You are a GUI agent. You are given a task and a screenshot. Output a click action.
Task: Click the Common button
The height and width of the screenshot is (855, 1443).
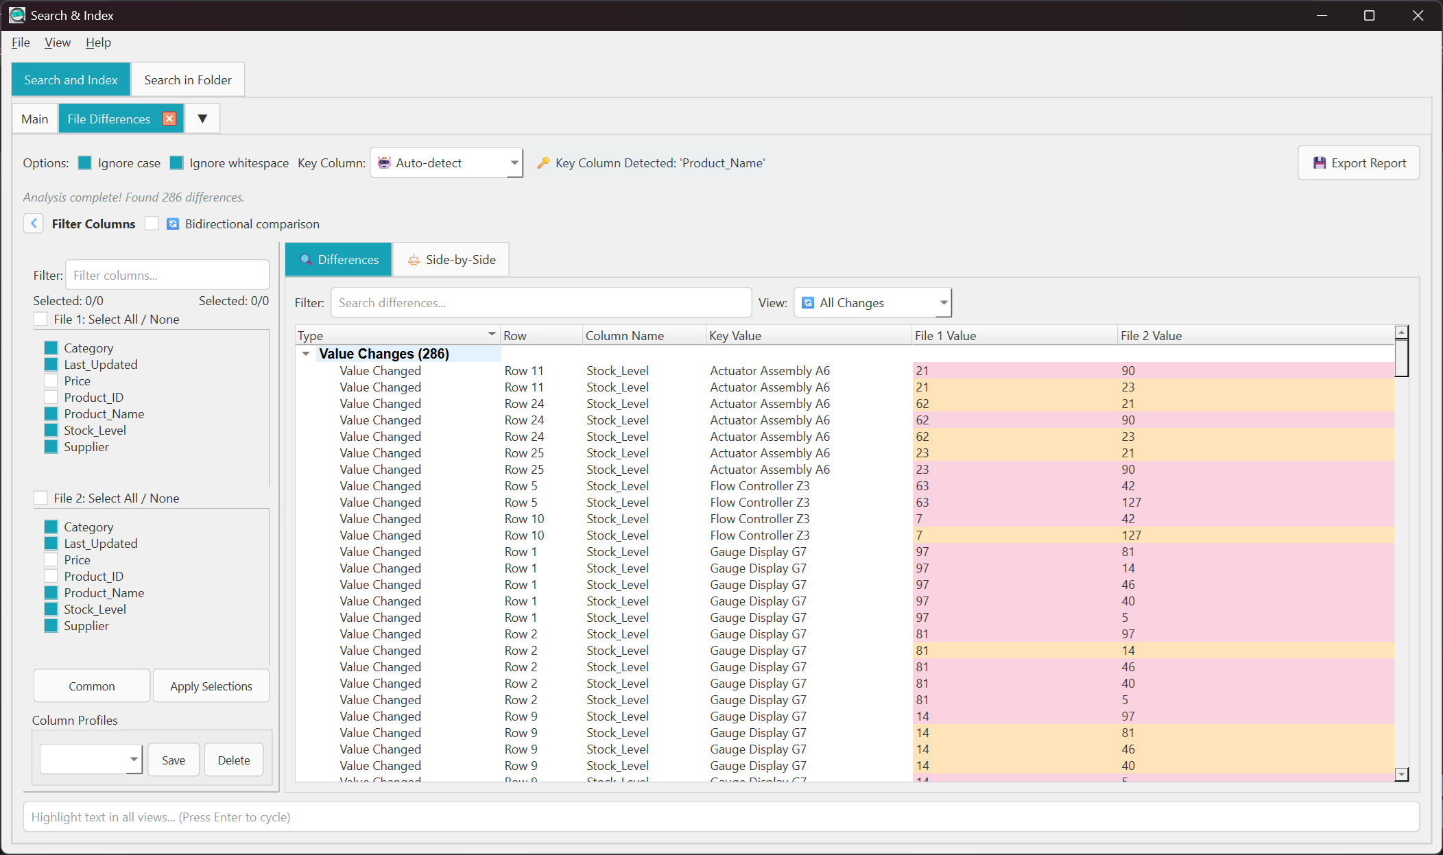[x=92, y=686]
